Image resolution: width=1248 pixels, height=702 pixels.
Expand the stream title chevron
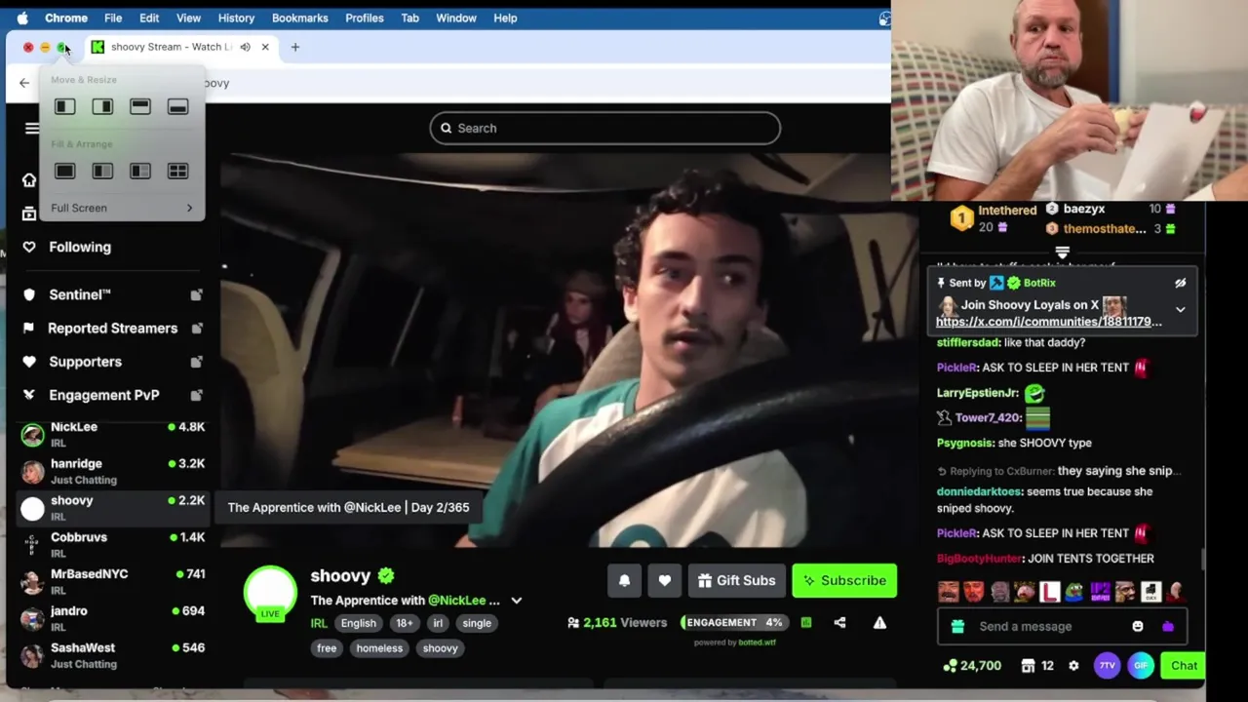[x=517, y=601]
